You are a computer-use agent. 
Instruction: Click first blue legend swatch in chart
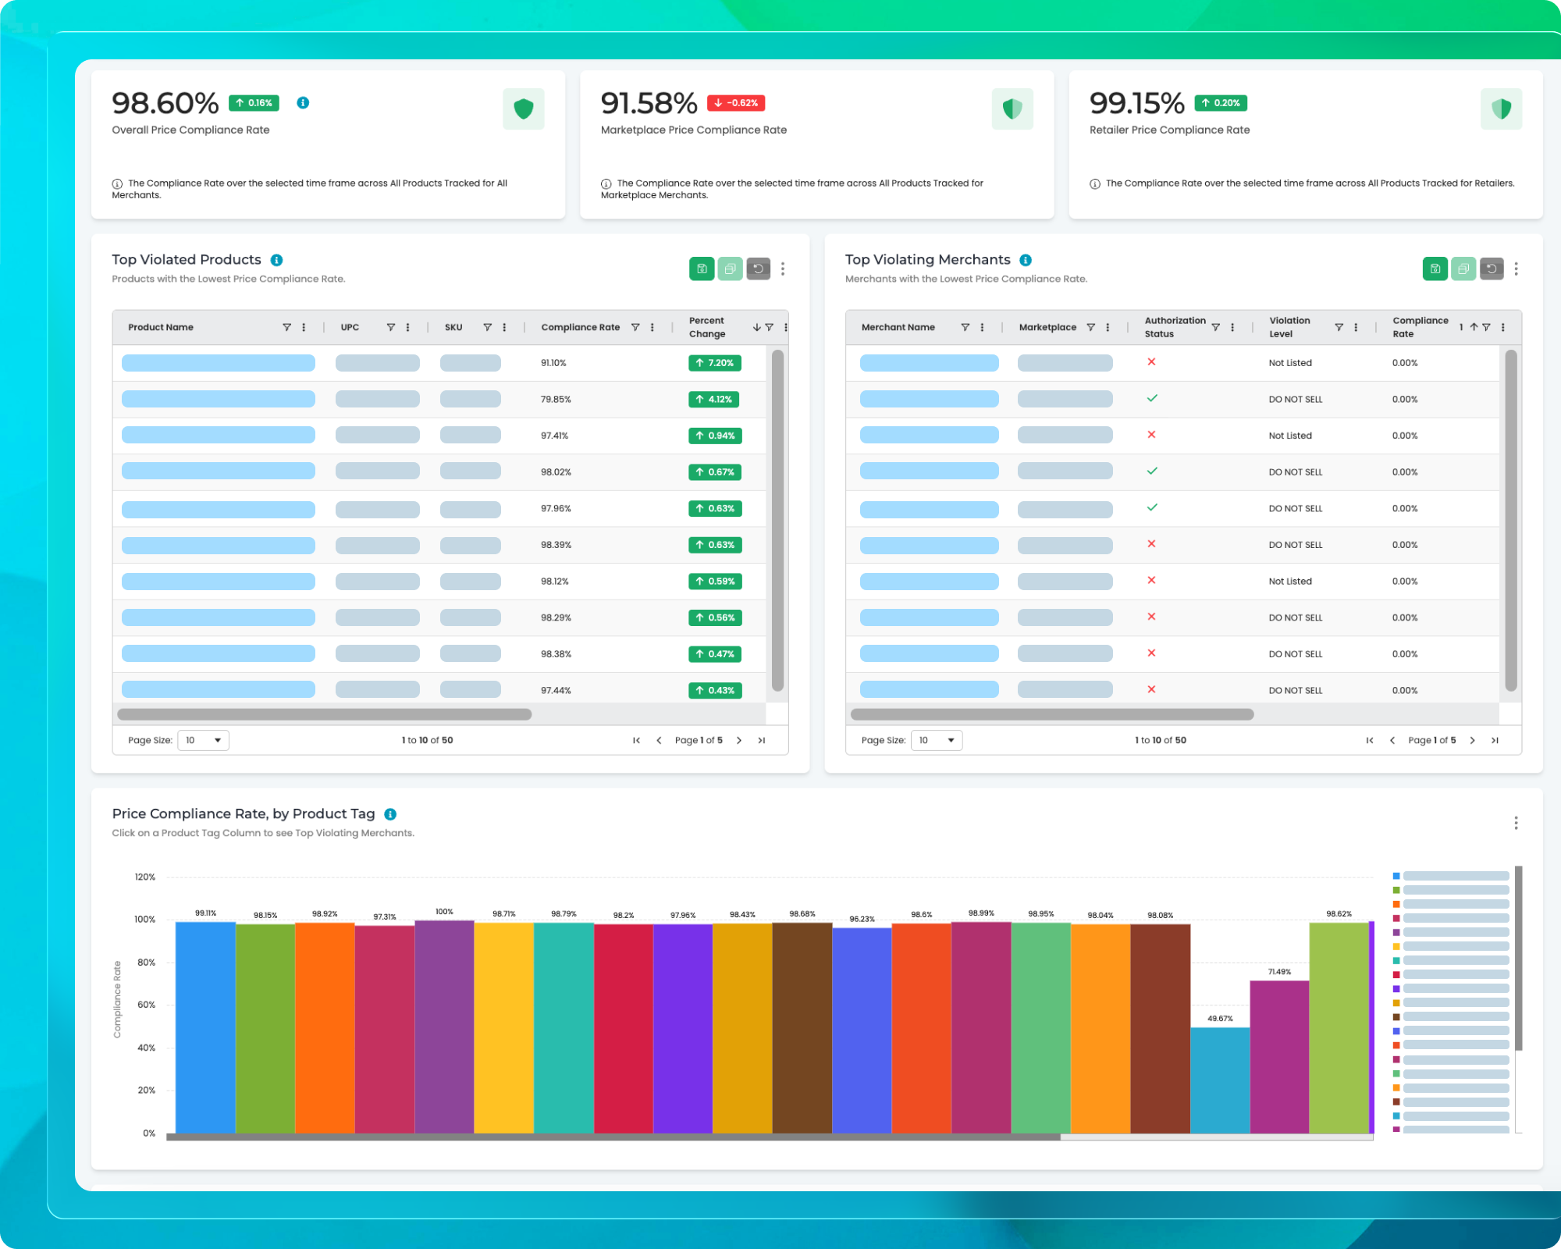[x=1396, y=876]
